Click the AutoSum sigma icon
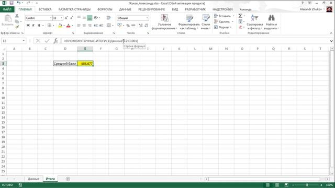Image resolution: width=335 pixels, height=188 pixels. click(x=240, y=16)
